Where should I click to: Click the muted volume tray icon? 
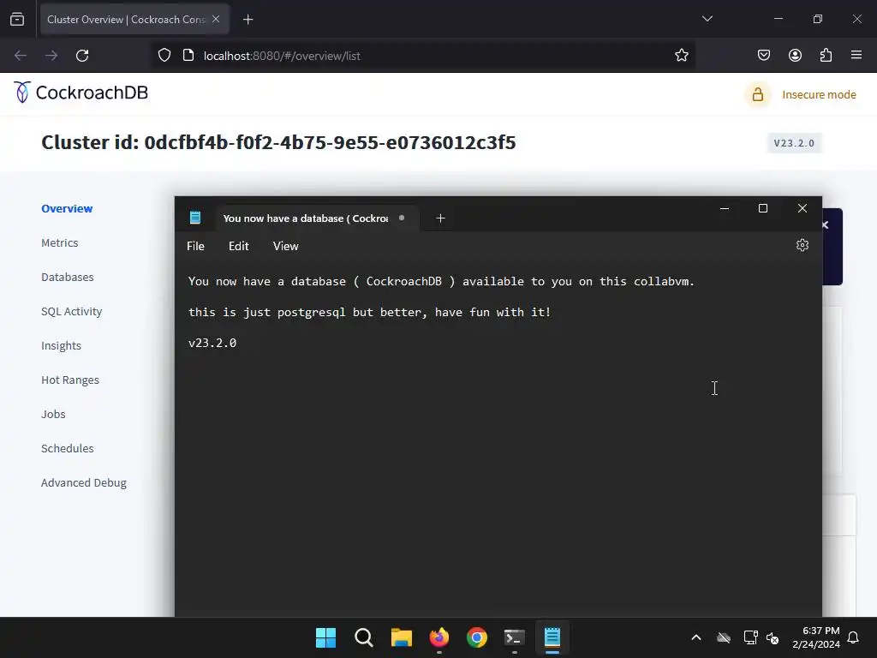pos(773,637)
